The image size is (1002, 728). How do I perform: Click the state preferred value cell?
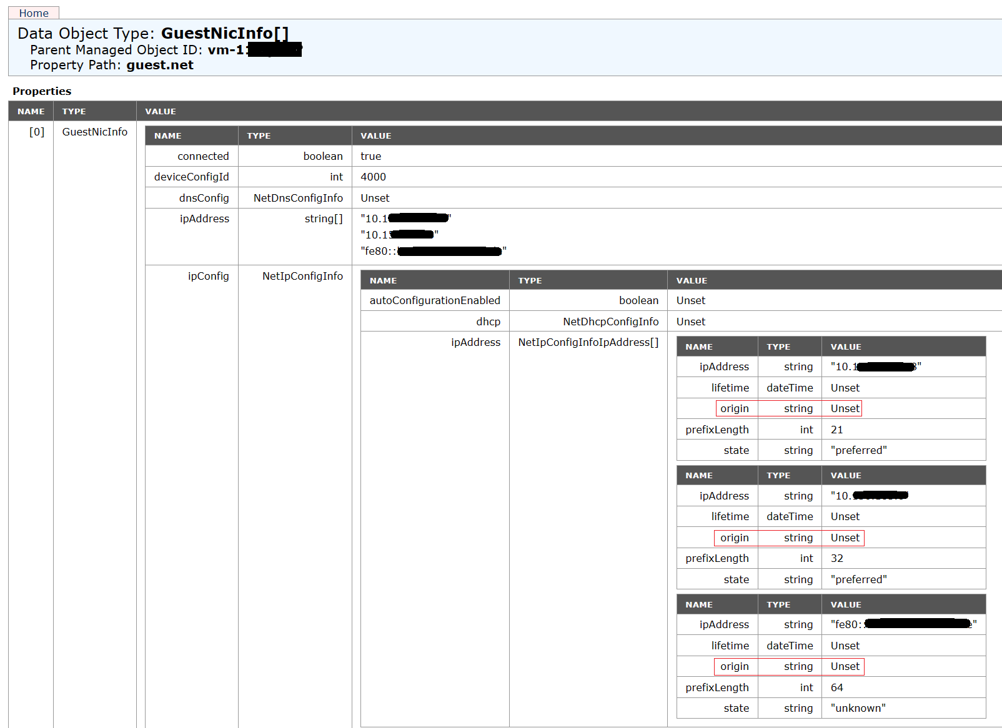tap(858, 450)
